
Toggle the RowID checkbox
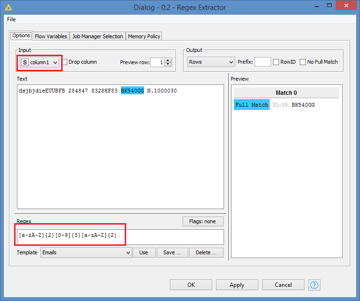point(276,62)
